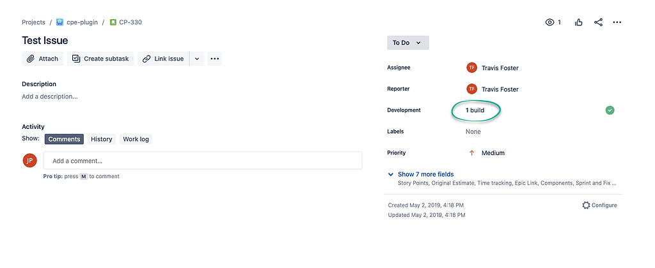Select the Work log tab
This screenshot has height=268, width=655.
[x=136, y=139]
